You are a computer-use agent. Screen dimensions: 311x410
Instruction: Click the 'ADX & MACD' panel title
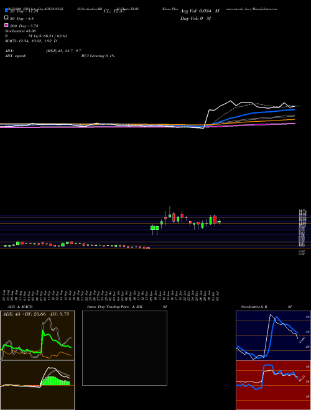(20, 307)
